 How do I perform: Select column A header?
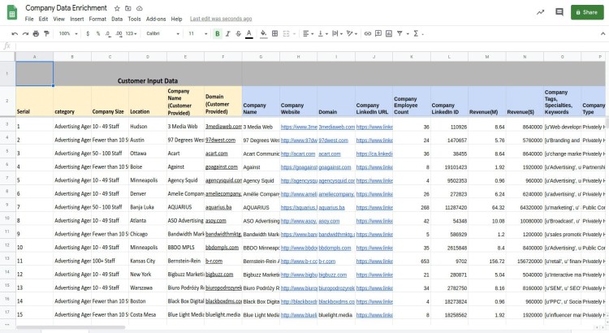coord(35,57)
